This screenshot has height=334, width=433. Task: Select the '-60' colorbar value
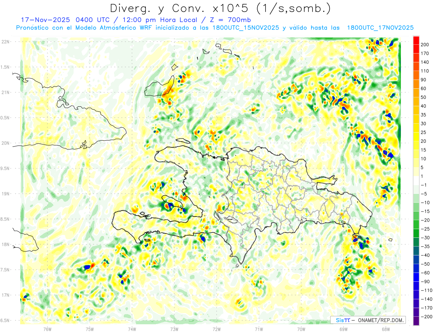pyautogui.click(x=425, y=273)
